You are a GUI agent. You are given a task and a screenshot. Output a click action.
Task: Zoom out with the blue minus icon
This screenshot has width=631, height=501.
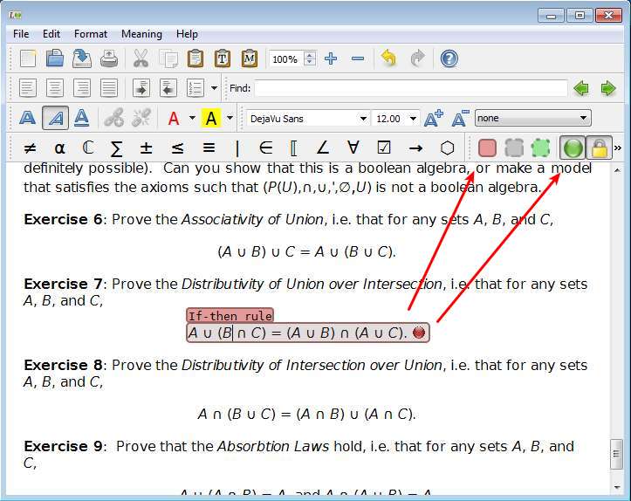coord(357,58)
